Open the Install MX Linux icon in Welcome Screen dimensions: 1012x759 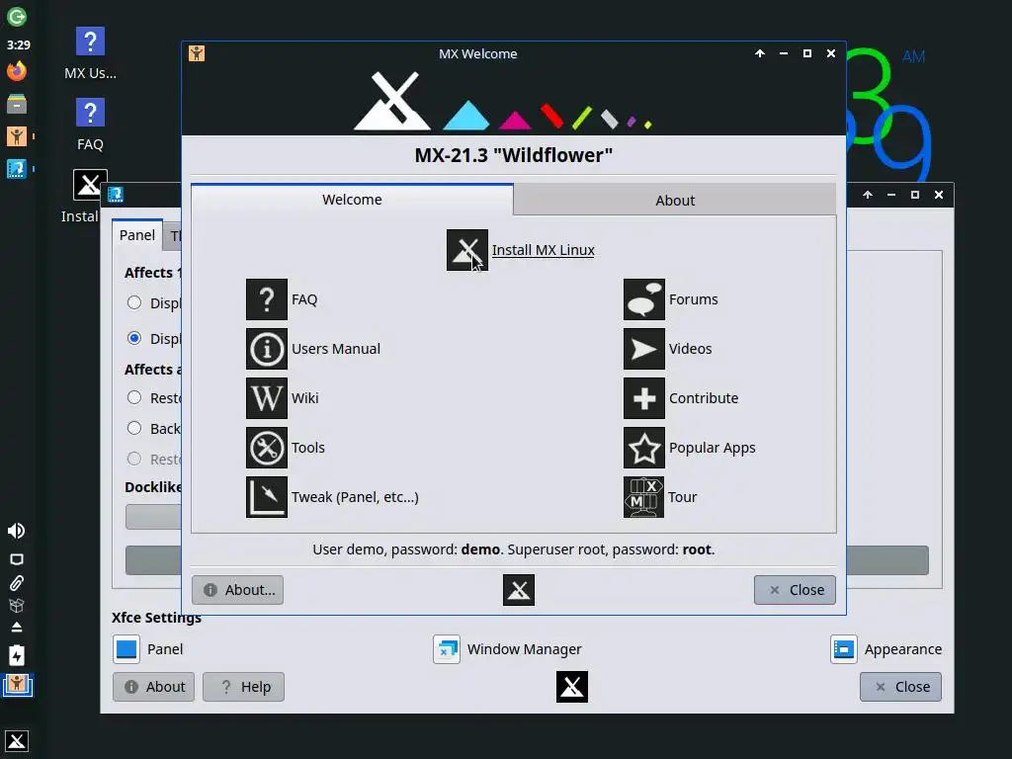(x=466, y=250)
